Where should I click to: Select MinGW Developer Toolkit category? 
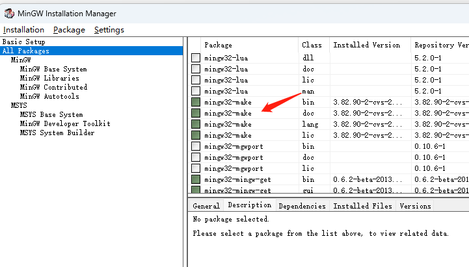pyautogui.click(x=65, y=123)
